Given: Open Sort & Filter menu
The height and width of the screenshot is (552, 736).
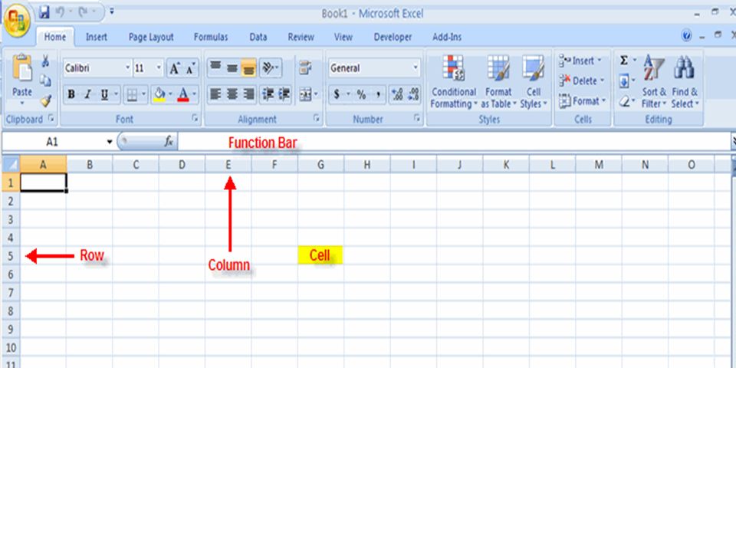Looking at the screenshot, I should [x=653, y=82].
